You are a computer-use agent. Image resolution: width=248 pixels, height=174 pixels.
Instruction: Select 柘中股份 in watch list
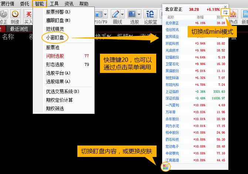pos(195,133)
